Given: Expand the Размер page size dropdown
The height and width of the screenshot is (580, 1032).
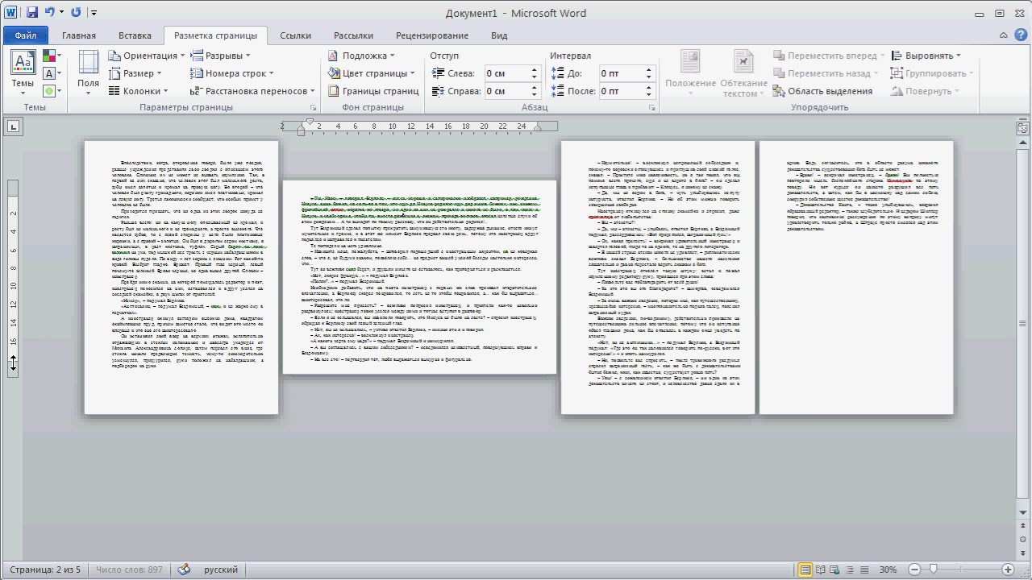Looking at the screenshot, I should click(135, 73).
